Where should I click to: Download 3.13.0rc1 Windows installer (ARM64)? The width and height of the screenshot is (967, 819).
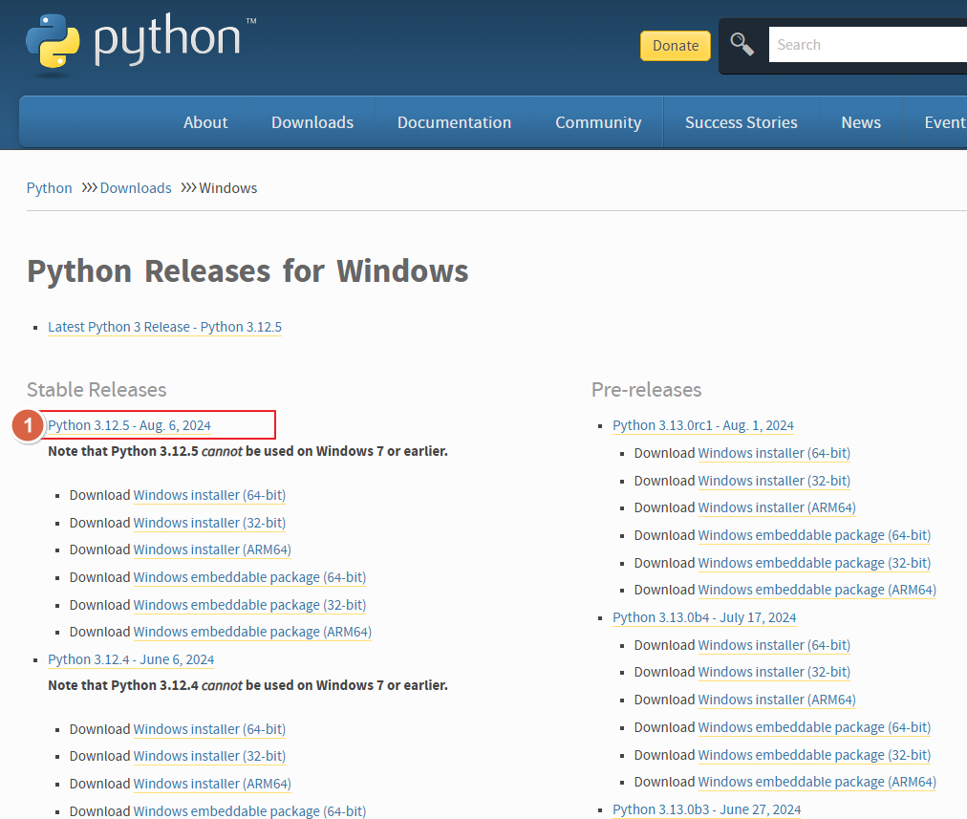777,507
